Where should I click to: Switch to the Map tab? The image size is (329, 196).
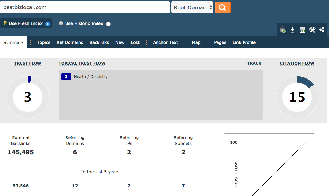point(196,42)
